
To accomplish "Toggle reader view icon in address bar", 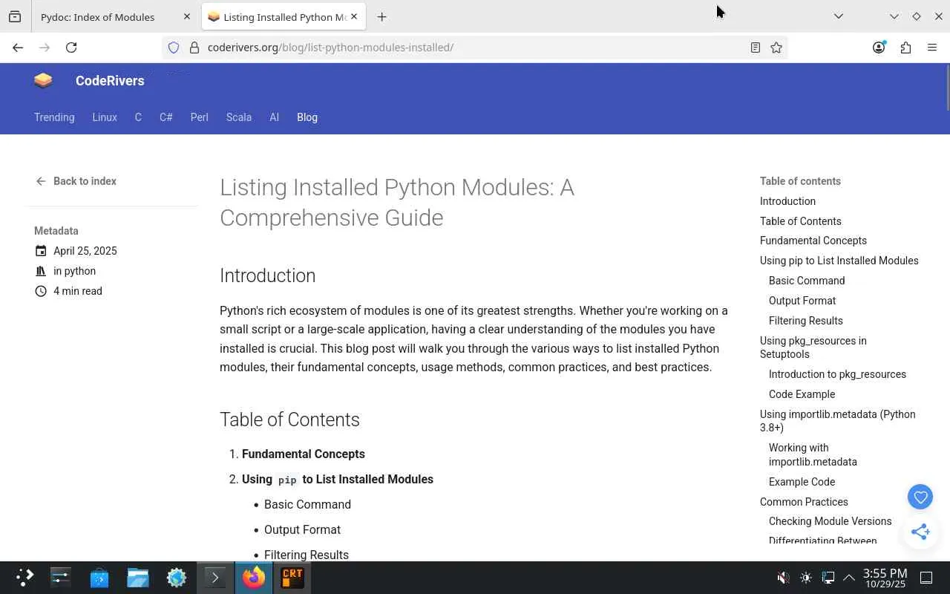I will click(x=755, y=48).
